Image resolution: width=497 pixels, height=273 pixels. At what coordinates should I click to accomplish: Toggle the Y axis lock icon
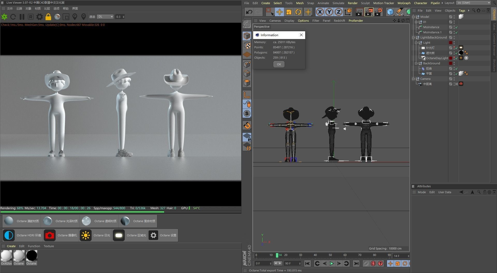click(x=329, y=12)
